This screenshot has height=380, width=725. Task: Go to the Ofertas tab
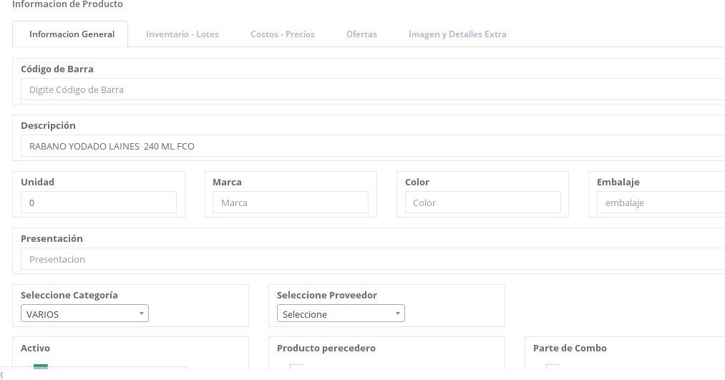coord(361,34)
